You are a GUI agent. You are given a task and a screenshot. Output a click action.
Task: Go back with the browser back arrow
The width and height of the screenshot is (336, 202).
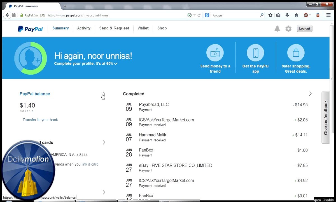pyautogui.click(x=7, y=15)
